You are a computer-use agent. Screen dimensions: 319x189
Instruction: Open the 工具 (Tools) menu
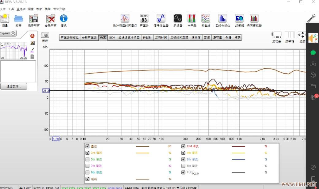click(x=11, y=9)
